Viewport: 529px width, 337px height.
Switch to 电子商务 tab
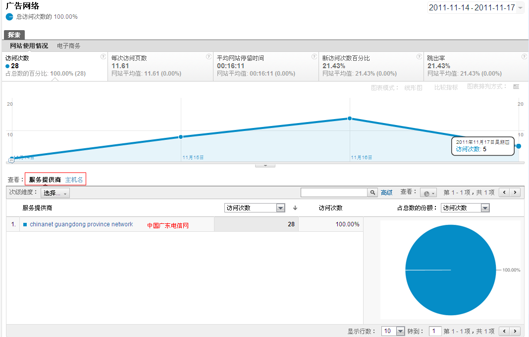tap(68, 46)
